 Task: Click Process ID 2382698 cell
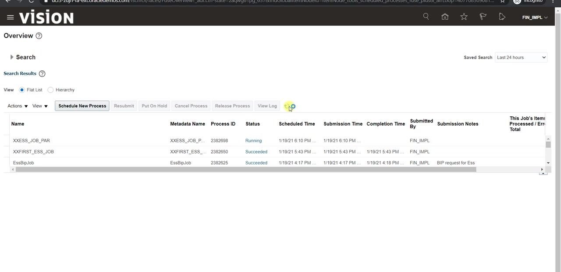click(219, 141)
